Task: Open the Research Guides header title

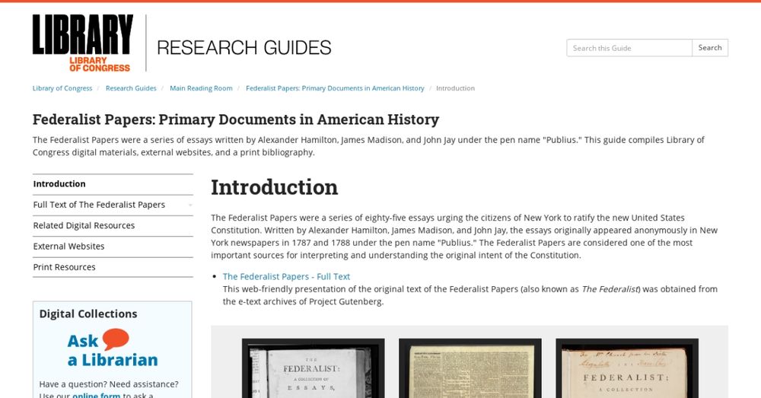Action: 244,48
